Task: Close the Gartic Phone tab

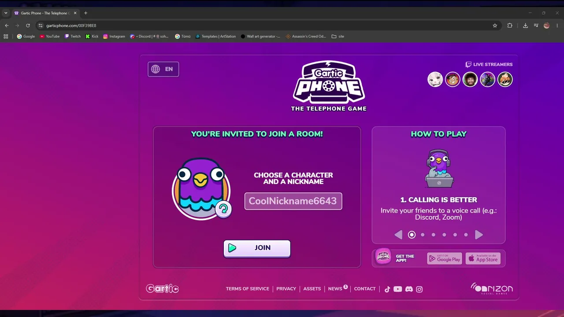Action: click(75, 13)
